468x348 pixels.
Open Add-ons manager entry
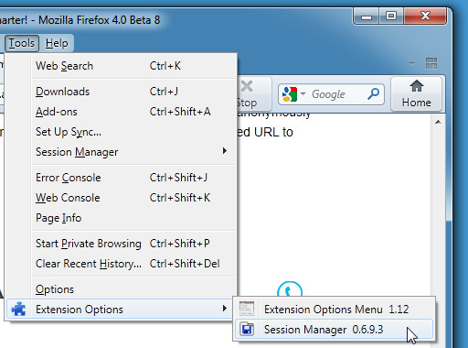point(134,112)
